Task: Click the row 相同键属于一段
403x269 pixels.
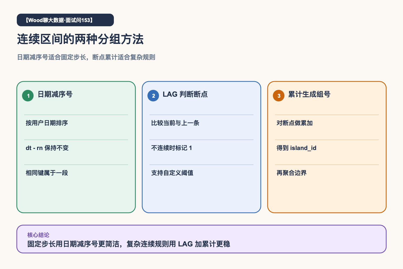Action: [47, 173]
